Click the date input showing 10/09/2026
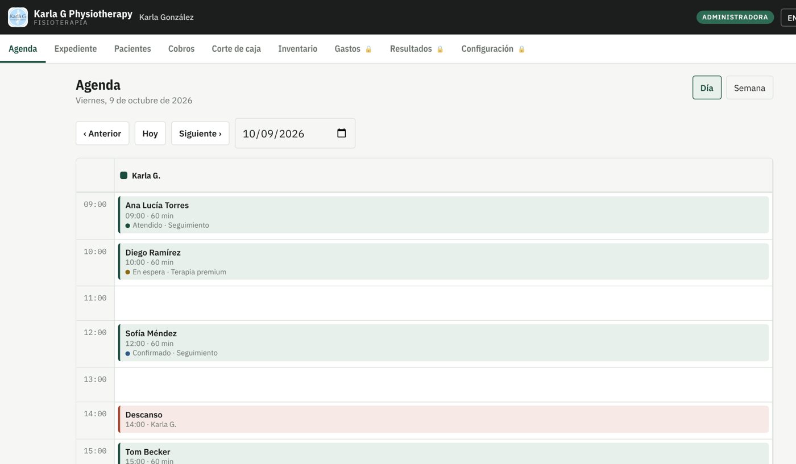 [x=295, y=133]
